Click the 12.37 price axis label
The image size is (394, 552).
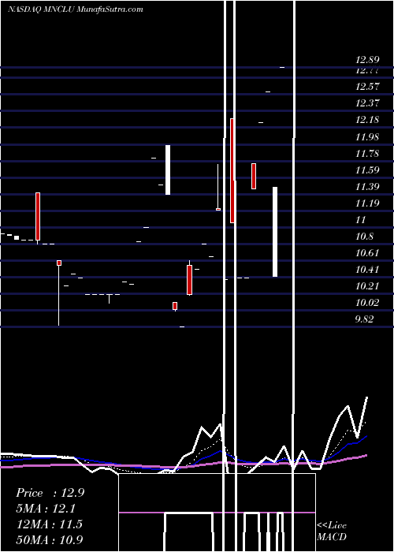point(367,103)
